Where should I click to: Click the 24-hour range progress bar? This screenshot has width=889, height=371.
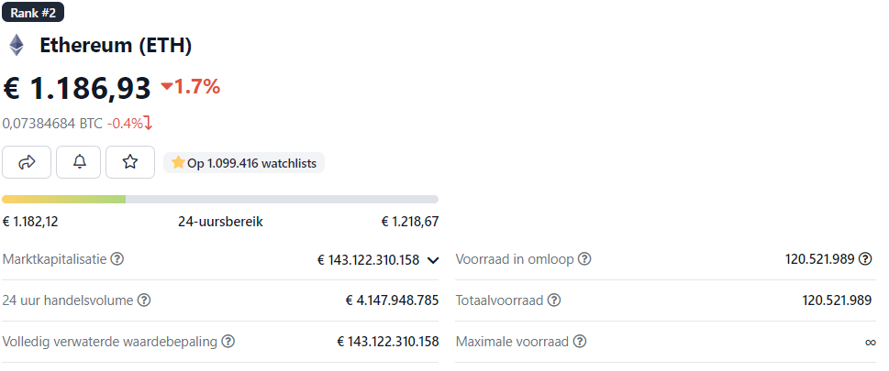[220, 200]
